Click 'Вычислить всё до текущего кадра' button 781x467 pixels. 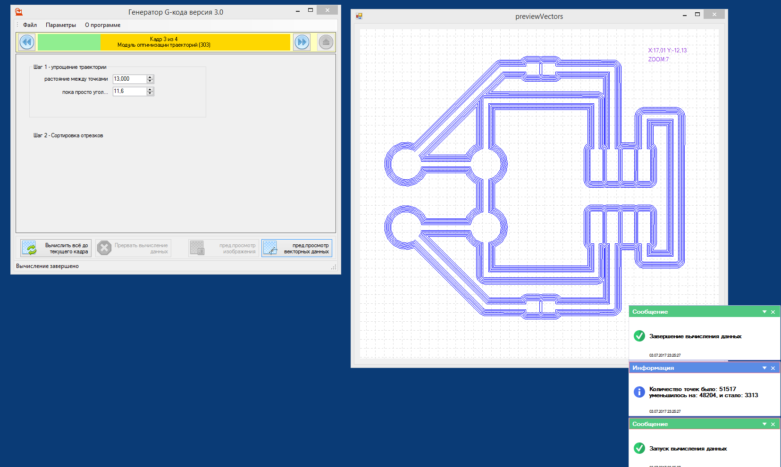pos(56,248)
